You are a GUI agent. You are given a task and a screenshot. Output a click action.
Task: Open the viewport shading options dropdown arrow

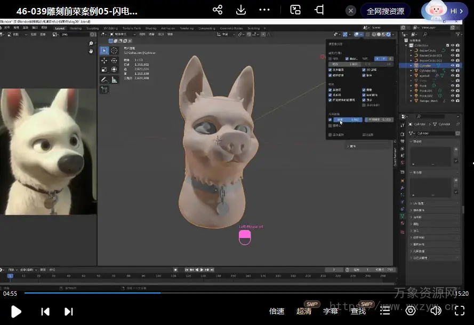point(393,35)
